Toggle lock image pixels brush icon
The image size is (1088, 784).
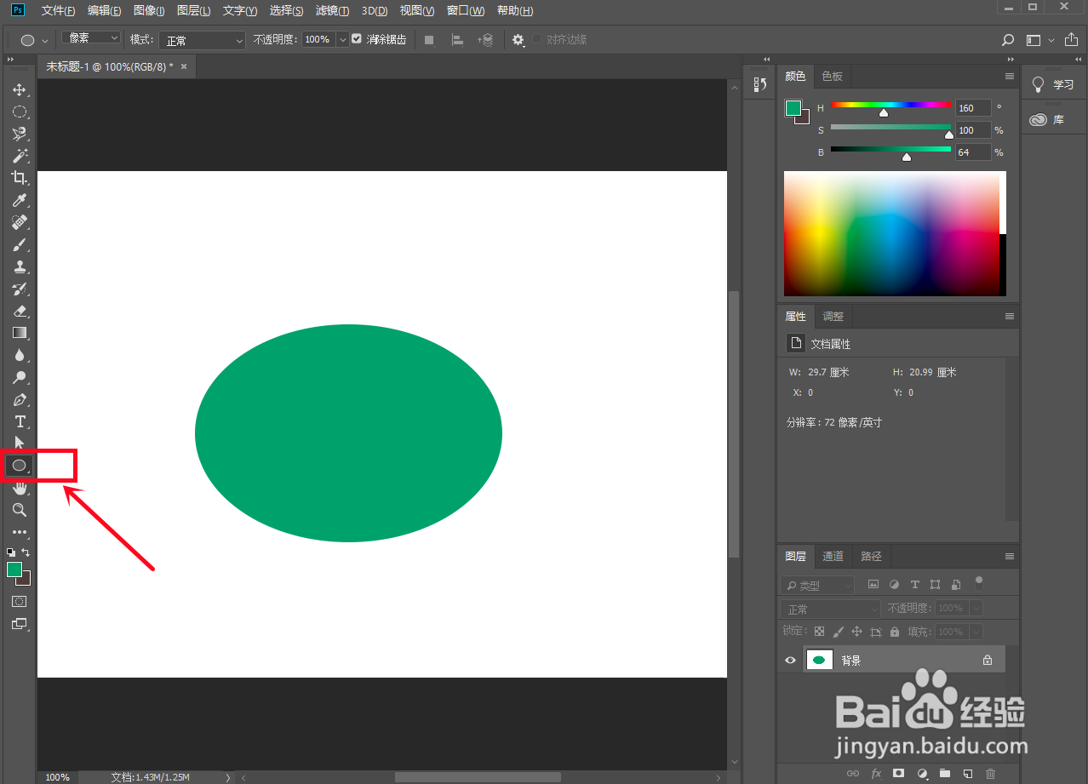(839, 632)
